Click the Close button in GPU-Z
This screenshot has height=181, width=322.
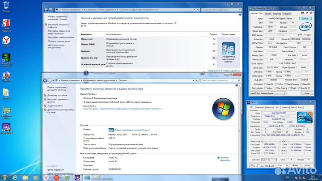coord(307,93)
